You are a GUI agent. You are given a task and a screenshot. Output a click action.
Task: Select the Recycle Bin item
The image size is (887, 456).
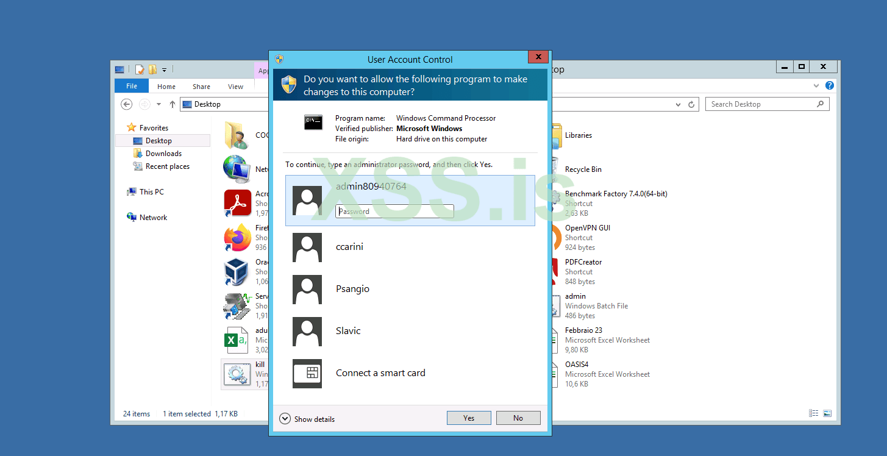pos(583,169)
